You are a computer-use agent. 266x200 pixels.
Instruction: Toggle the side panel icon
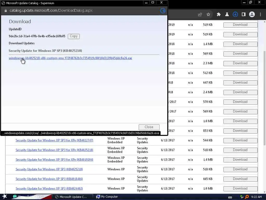coord(244,15)
